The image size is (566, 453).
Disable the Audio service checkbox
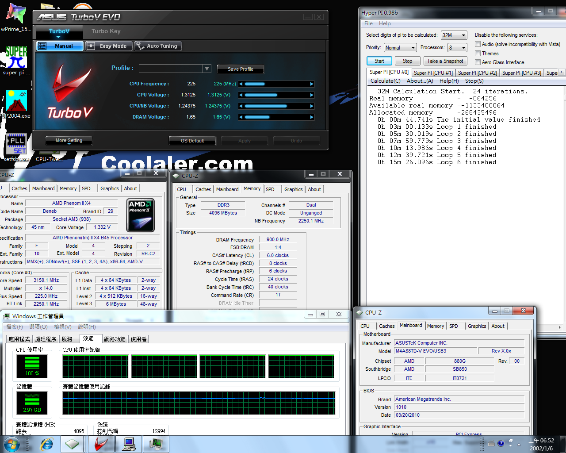(478, 44)
